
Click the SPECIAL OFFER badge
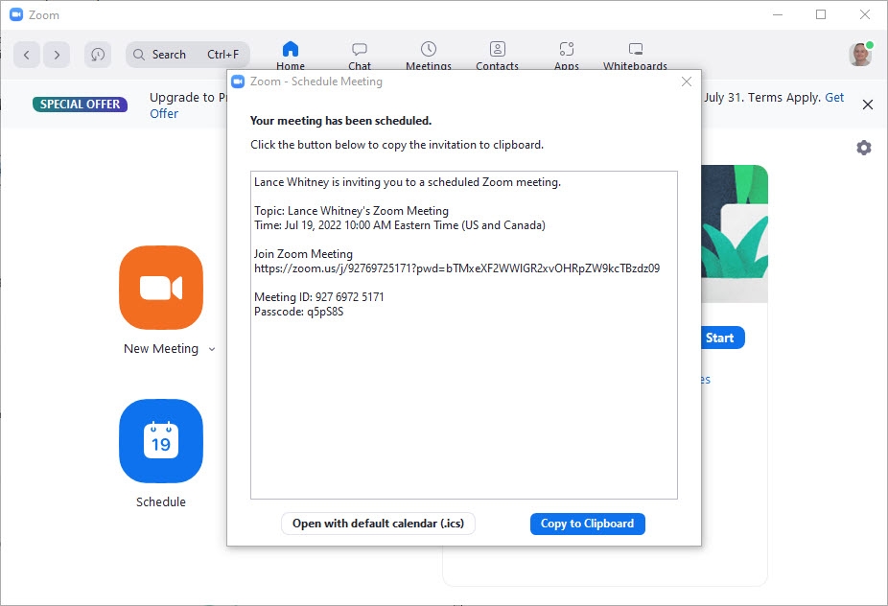click(80, 105)
